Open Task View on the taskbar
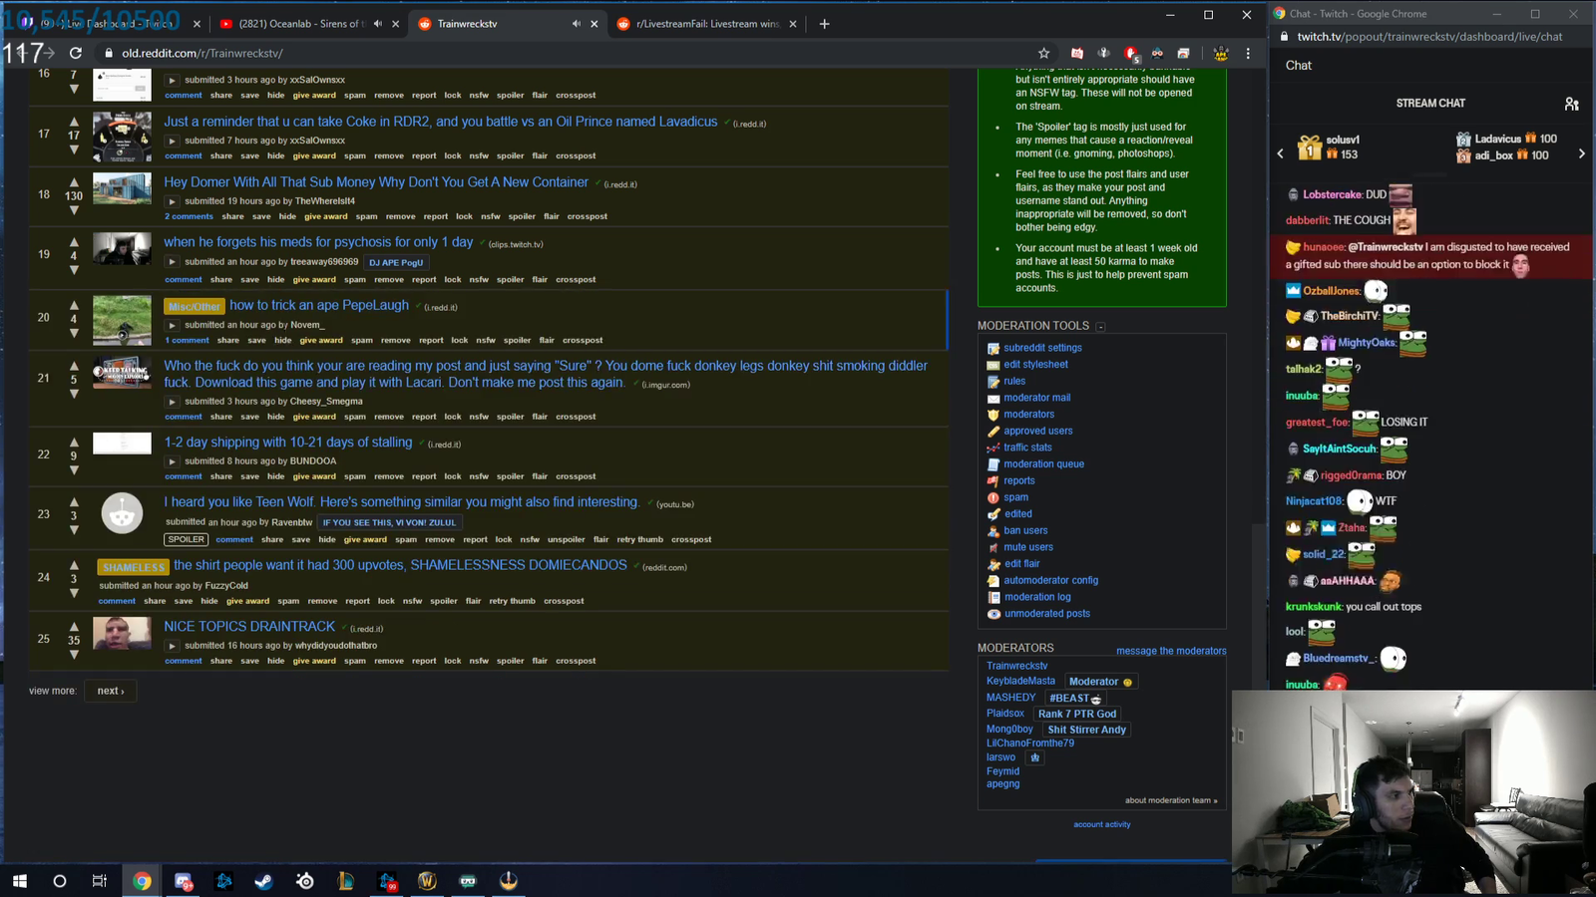1596x897 pixels. 100,881
